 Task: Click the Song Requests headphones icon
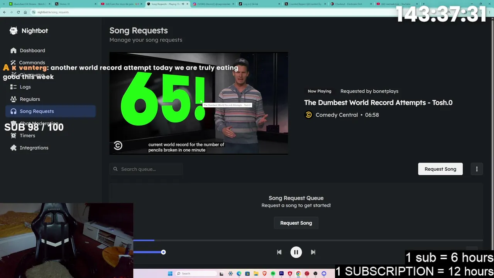(14, 111)
